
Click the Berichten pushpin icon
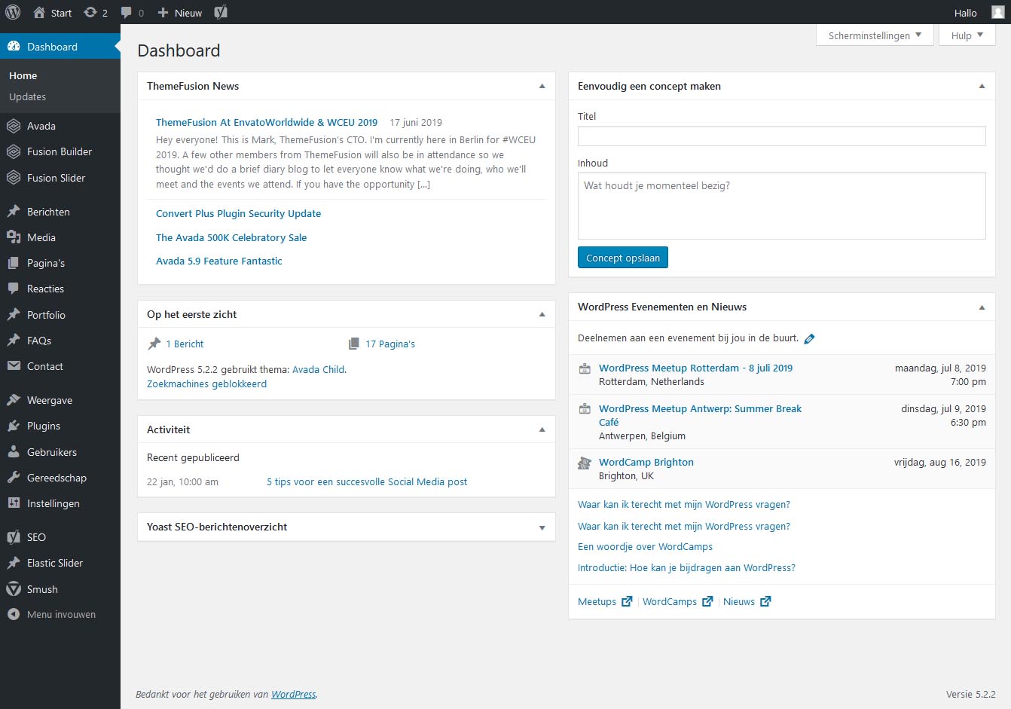point(14,212)
